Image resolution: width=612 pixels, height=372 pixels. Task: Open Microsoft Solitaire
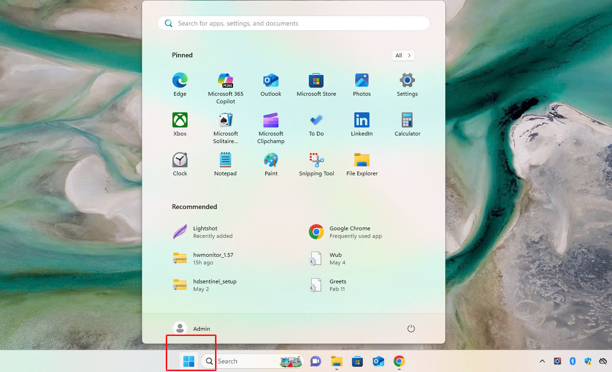[225, 128]
